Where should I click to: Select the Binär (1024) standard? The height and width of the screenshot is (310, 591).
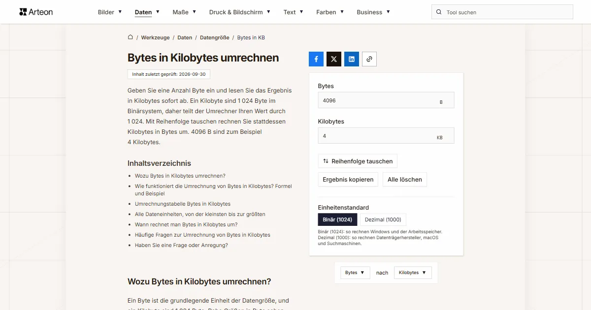click(x=337, y=219)
